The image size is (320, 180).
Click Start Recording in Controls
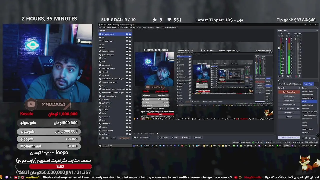tap(289, 100)
